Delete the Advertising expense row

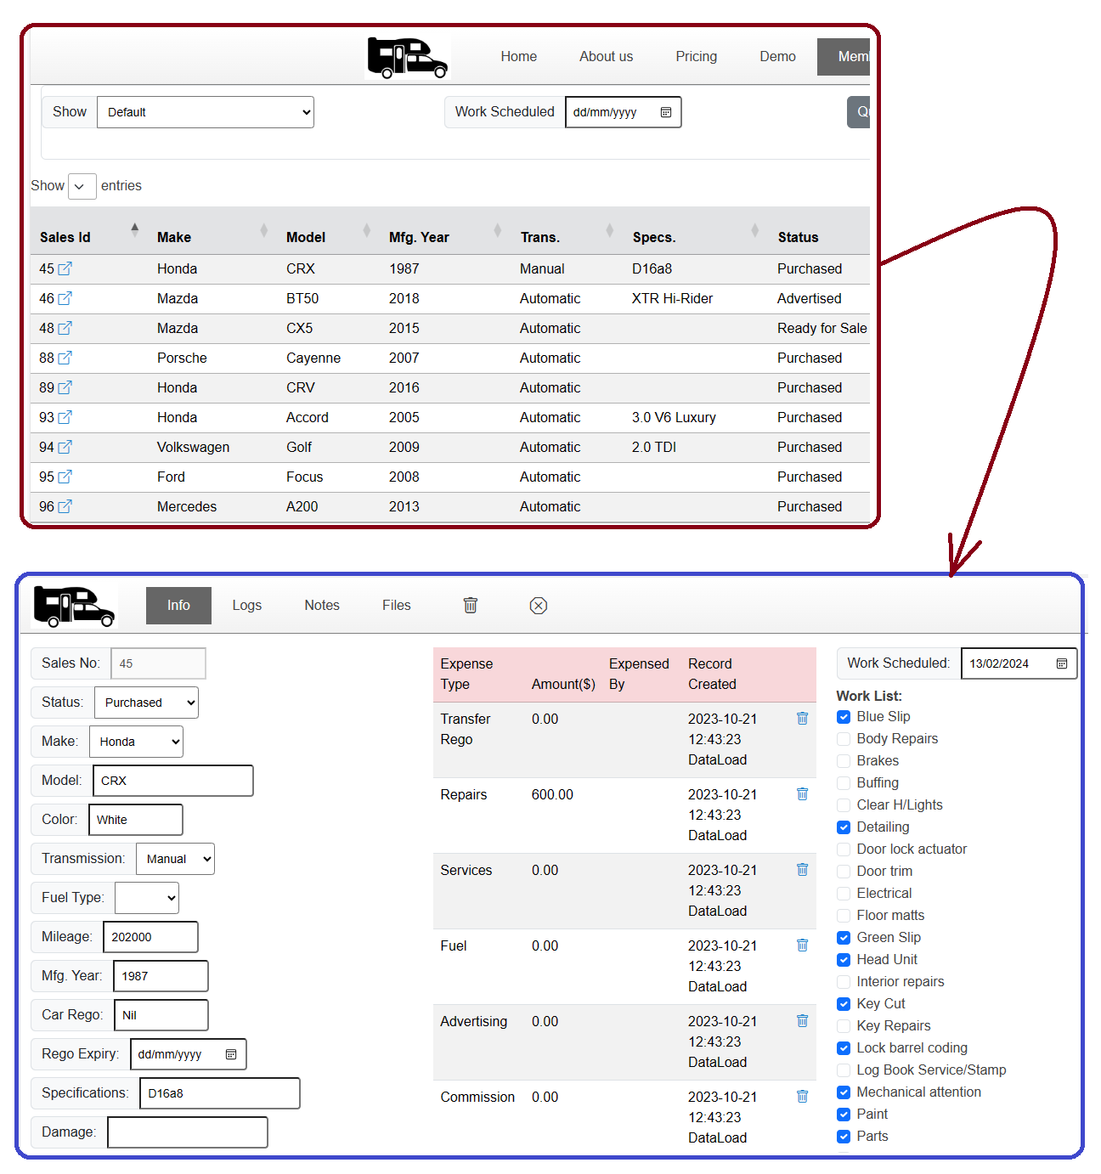coord(802,1021)
